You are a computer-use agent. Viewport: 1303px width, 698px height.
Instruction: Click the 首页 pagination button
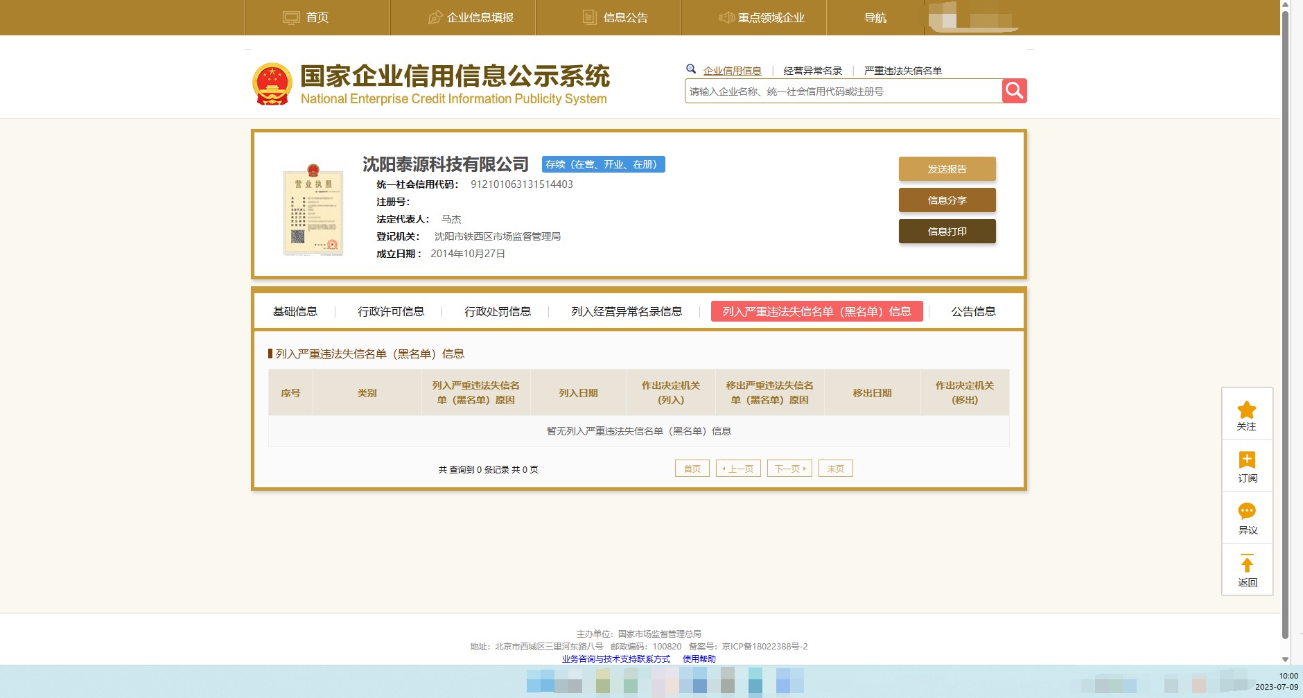[692, 469]
